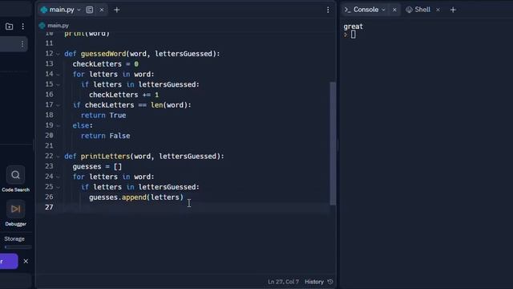Open the files panel three-dot menu
This screenshot has height=289, width=513.
(x=23, y=26)
